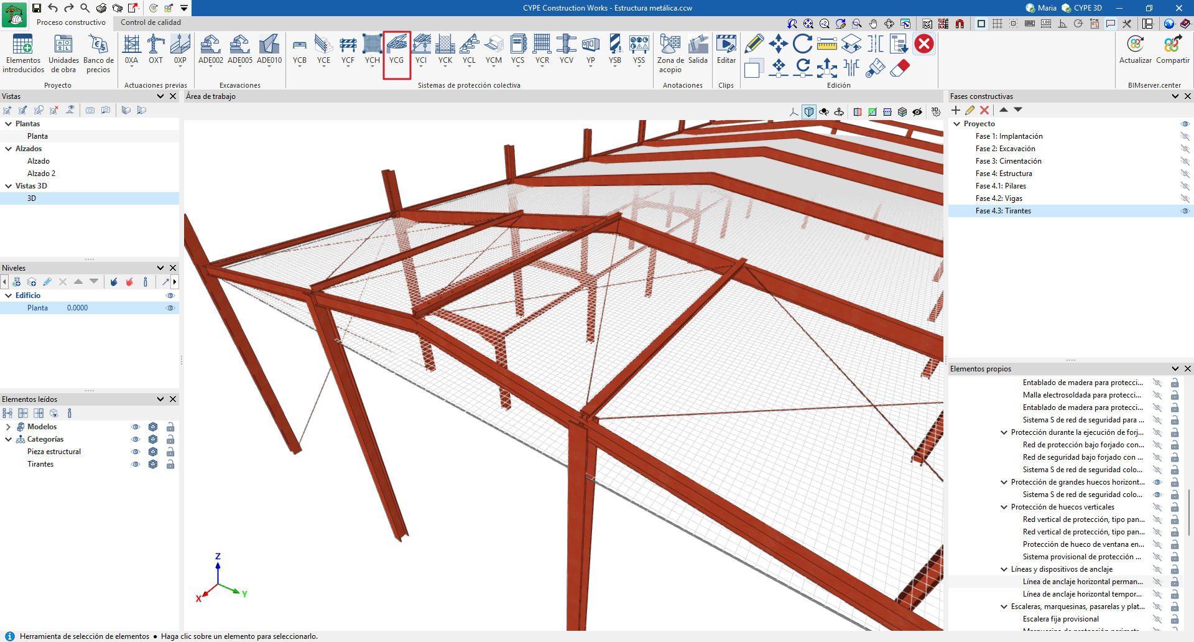
Task: Select the YCB collective protection tool
Action: (x=300, y=50)
